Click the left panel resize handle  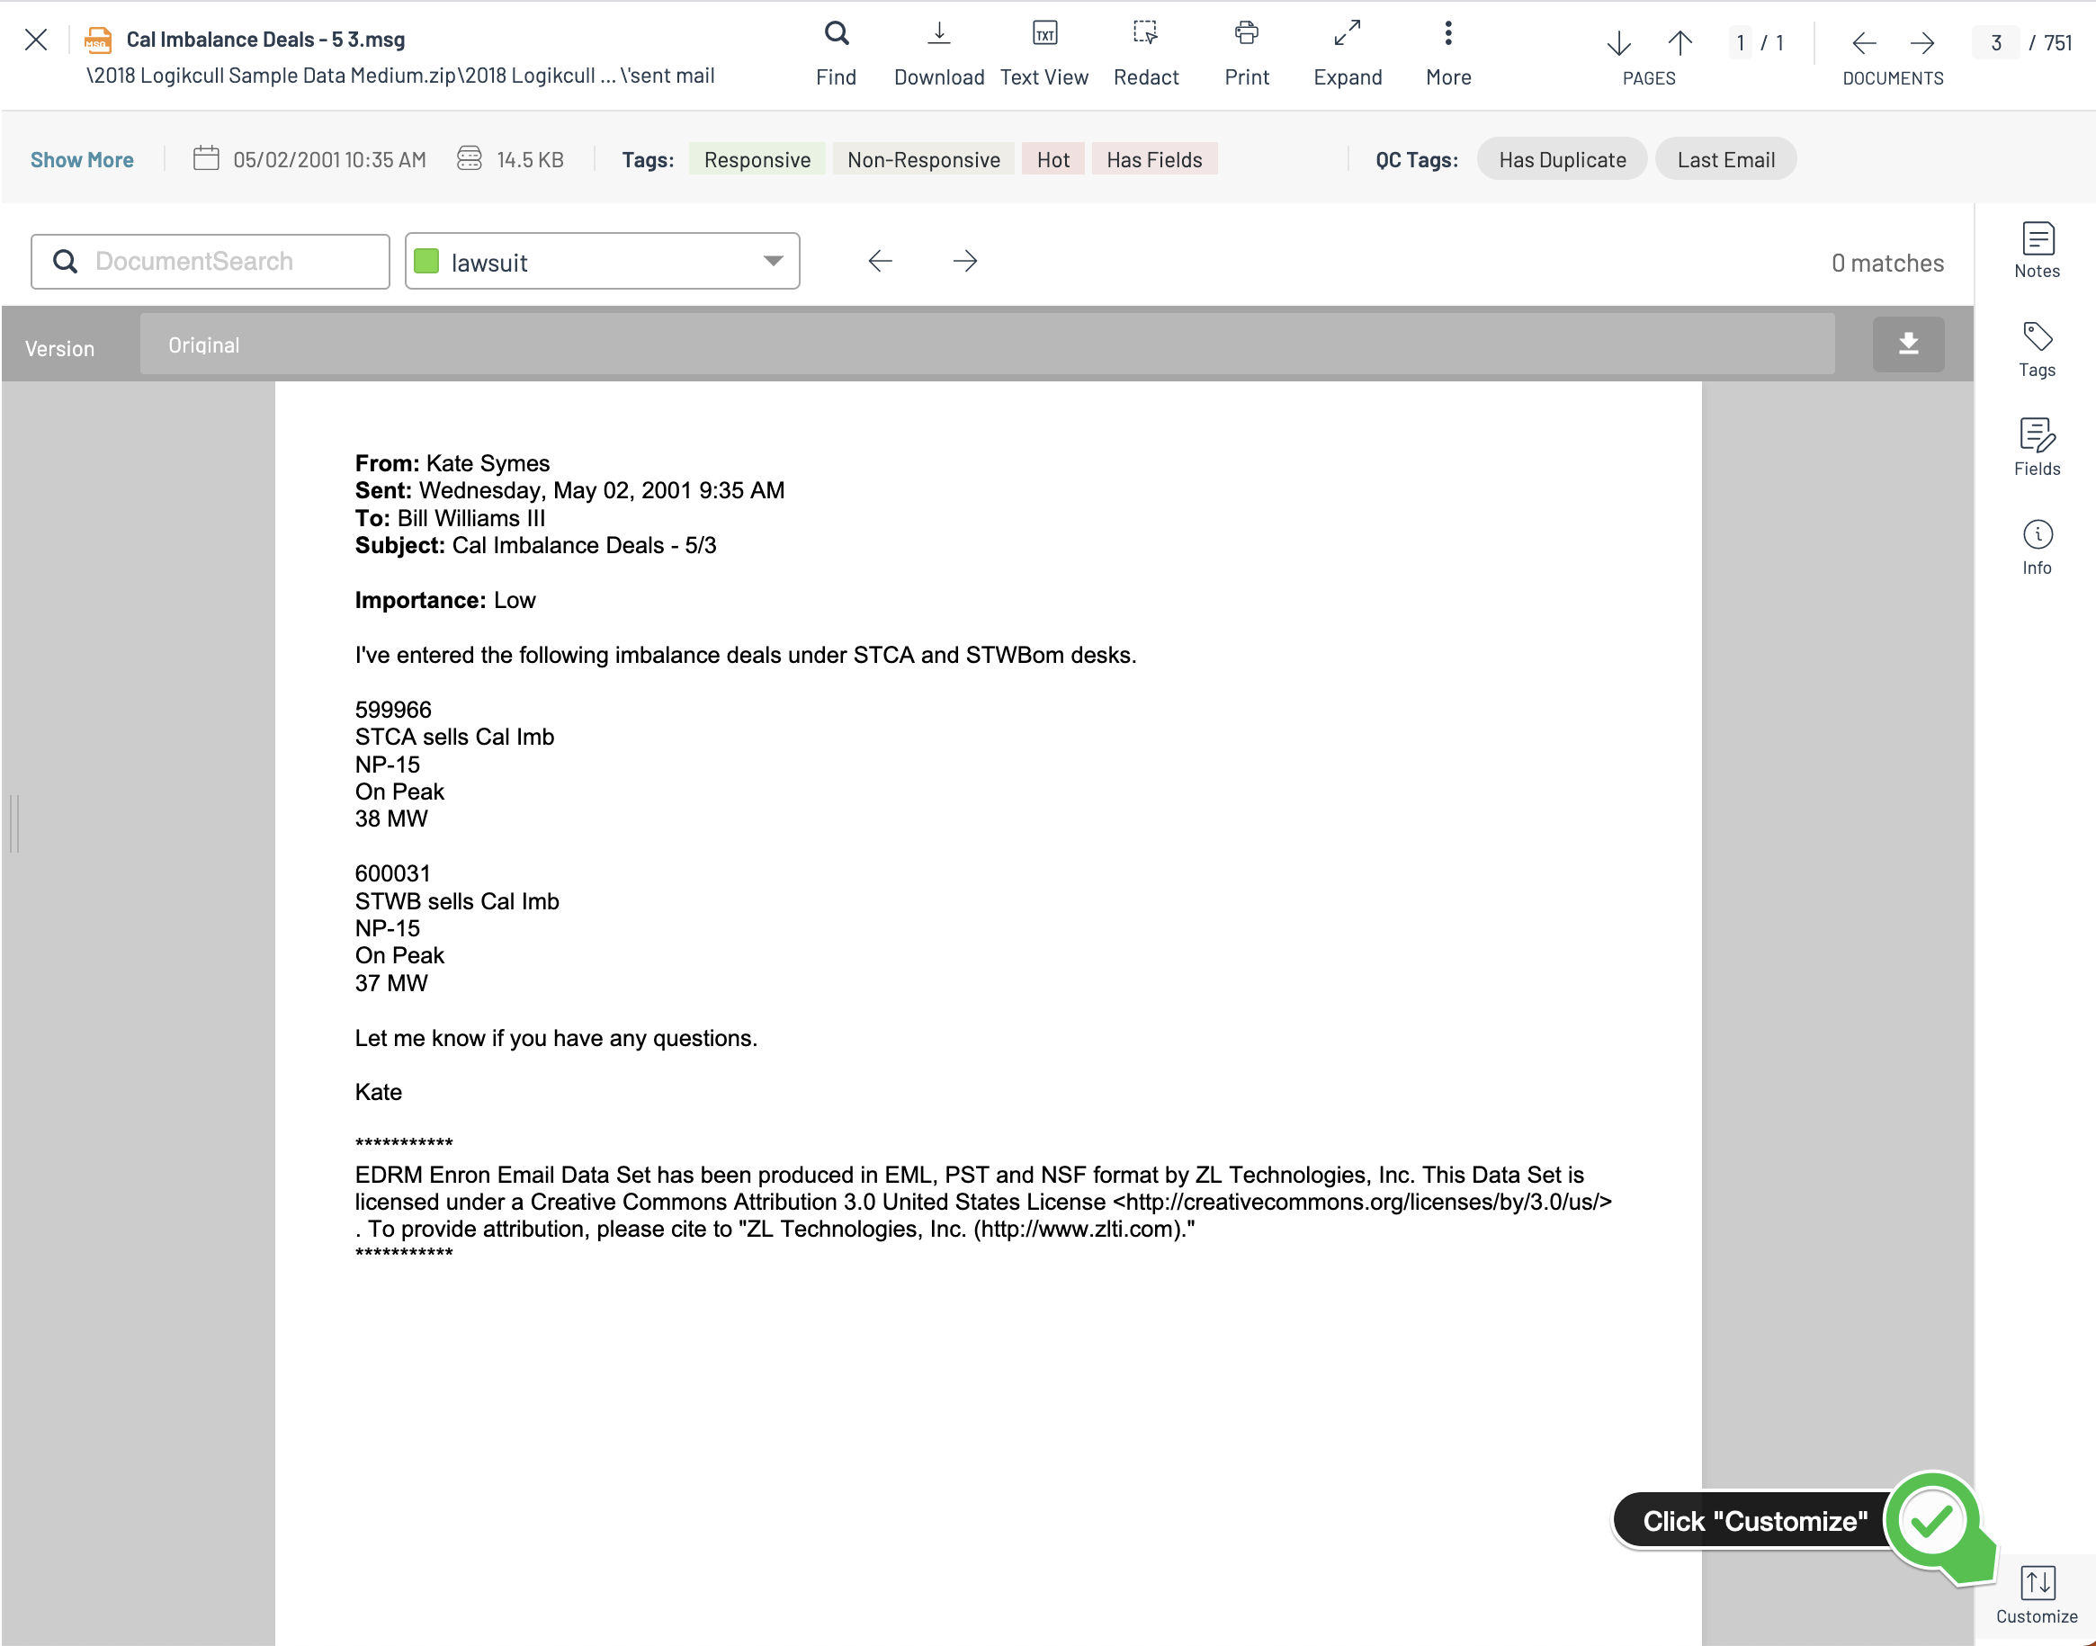coord(14,824)
